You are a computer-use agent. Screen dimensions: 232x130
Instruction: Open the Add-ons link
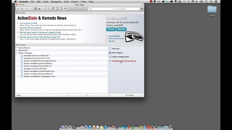112,41
